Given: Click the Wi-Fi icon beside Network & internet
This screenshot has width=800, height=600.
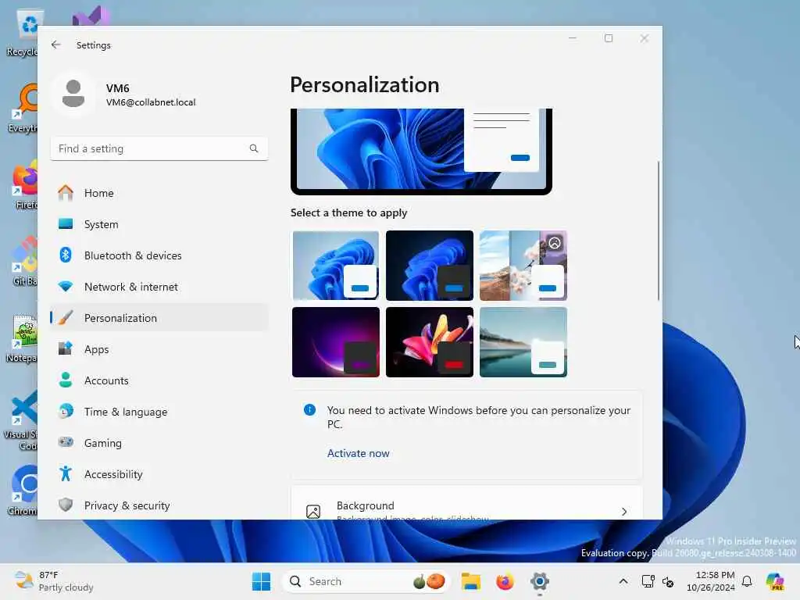Looking at the screenshot, I should (66, 286).
